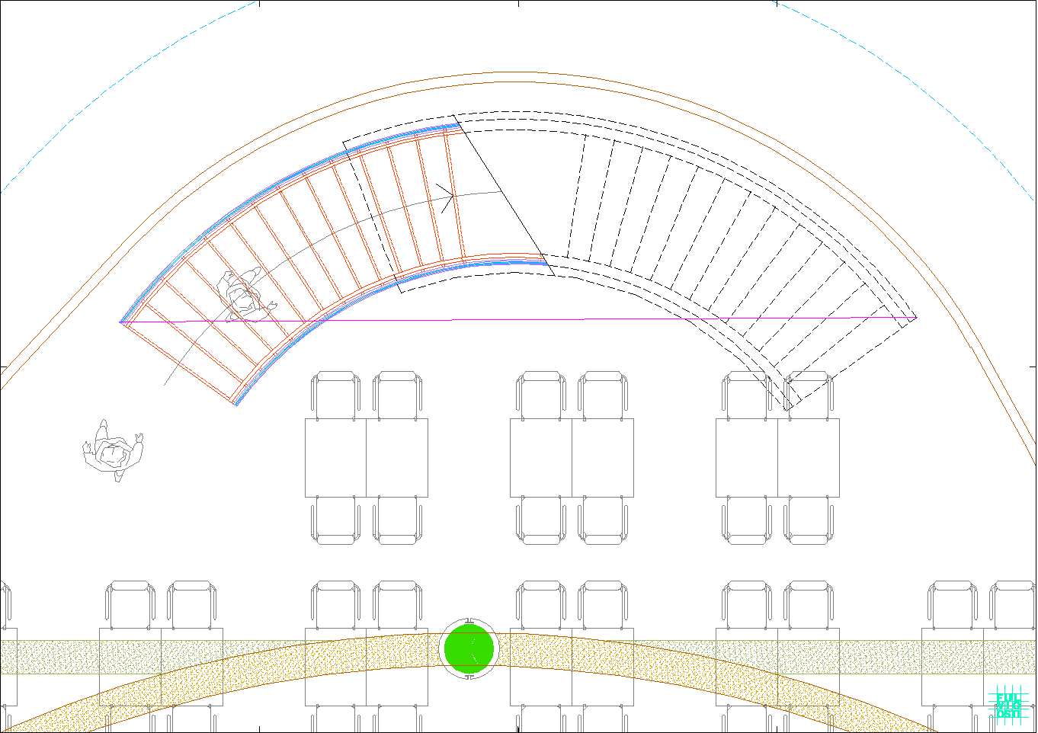
Task: Select the cyan grid logo stamp
Action: 1008,705
